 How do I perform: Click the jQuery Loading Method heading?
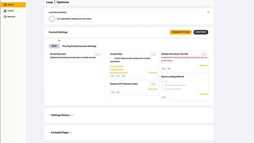[x=173, y=77]
